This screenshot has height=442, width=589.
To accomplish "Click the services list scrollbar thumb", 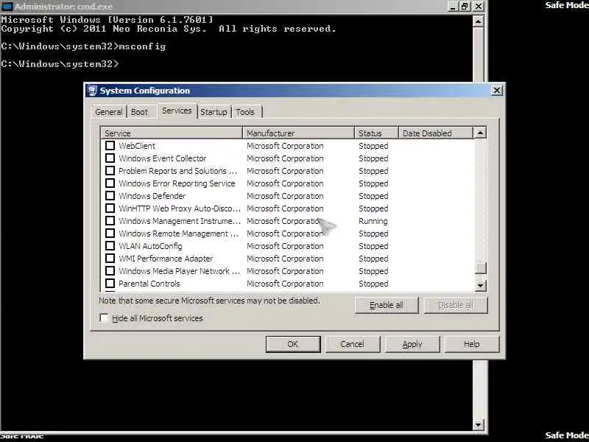I will [481, 268].
